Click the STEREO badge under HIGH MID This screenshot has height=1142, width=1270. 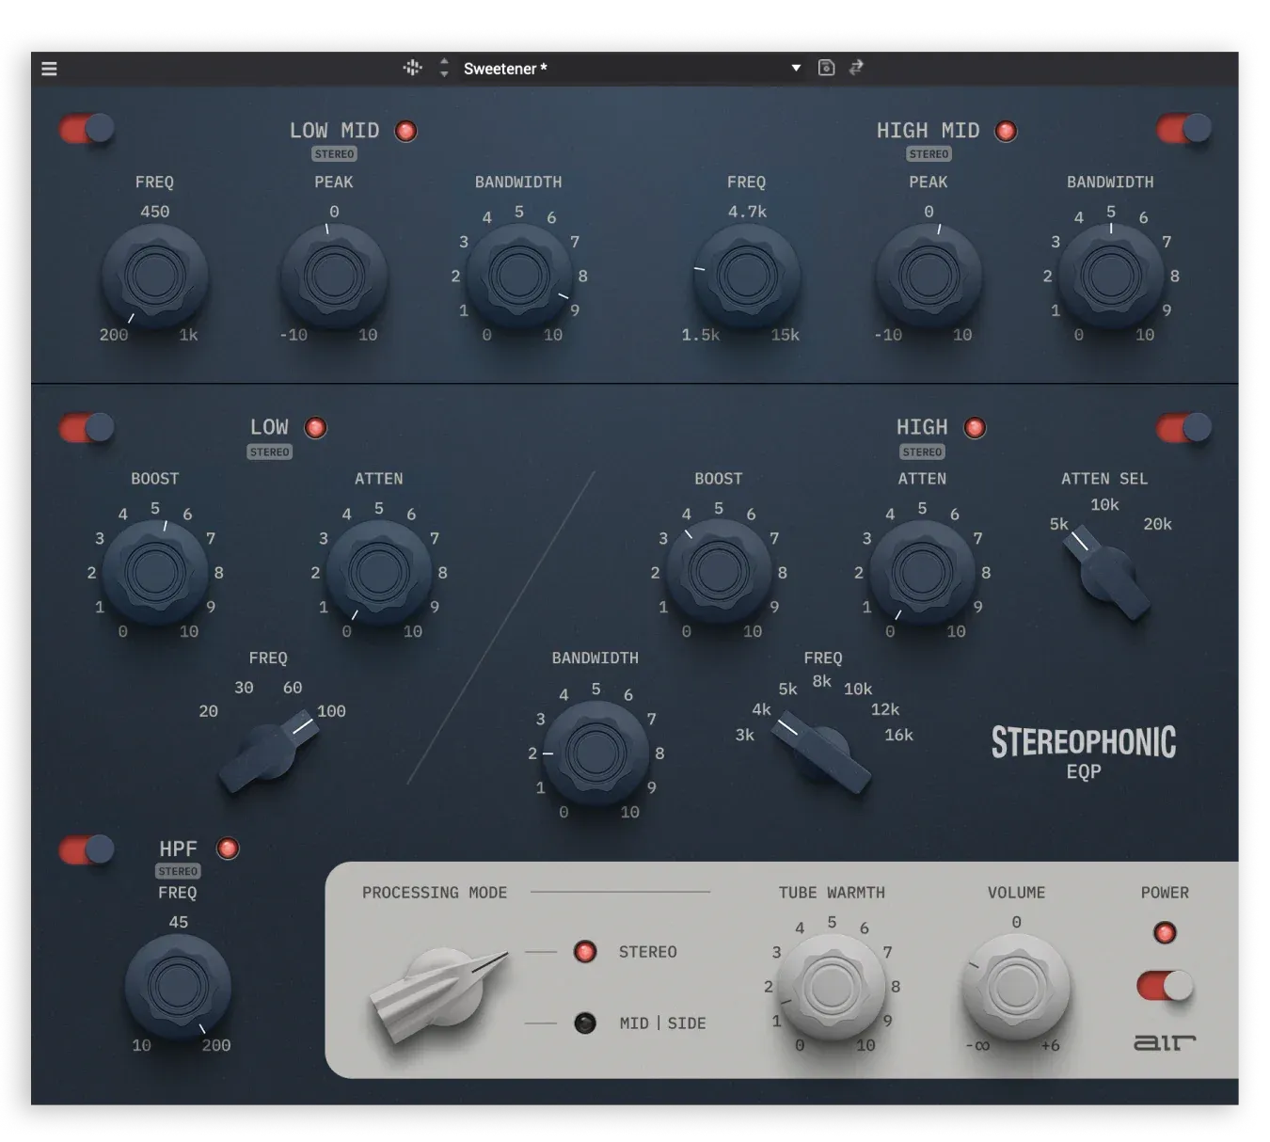(929, 154)
